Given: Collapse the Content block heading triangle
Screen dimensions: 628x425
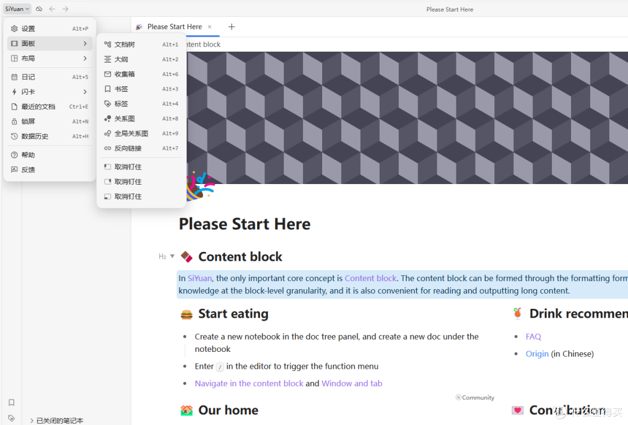Looking at the screenshot, I should 172,256.
